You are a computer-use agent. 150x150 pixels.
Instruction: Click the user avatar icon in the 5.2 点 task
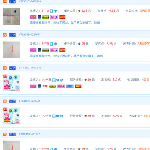point(54,80)
